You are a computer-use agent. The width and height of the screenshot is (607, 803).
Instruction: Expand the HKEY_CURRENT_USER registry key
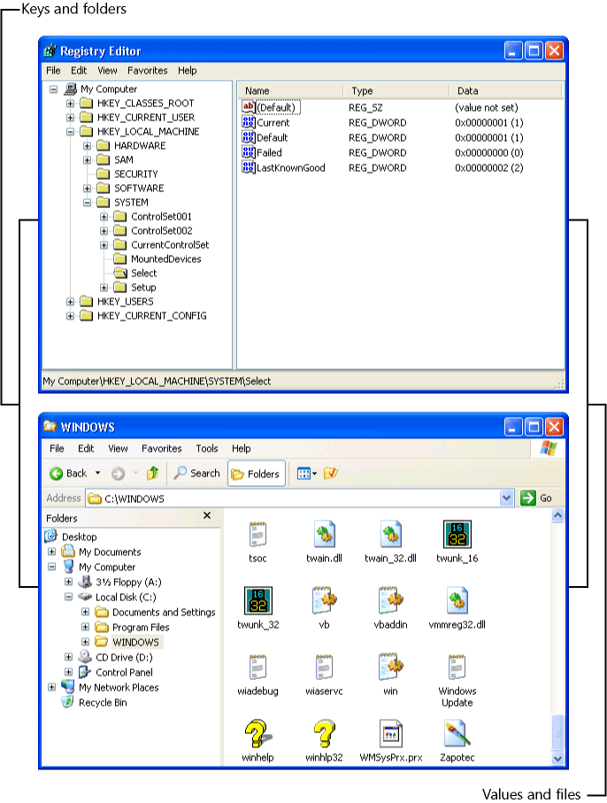pyautogui.click(x=71, y=117)
